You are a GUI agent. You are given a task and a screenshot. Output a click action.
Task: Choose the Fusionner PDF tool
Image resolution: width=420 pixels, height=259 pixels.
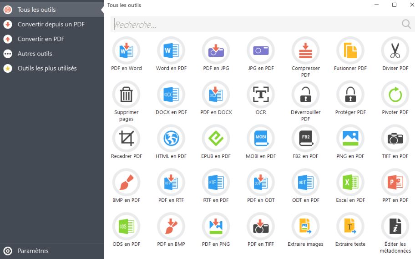(350, 50)
